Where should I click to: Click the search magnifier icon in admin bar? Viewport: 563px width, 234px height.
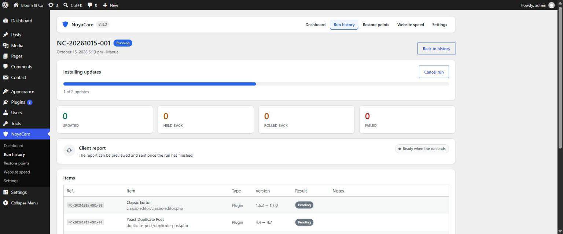point(66,5)
